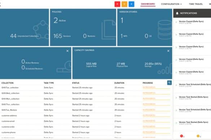Click the Policies card title
The image size is (211, 140).
click(57, 12)
